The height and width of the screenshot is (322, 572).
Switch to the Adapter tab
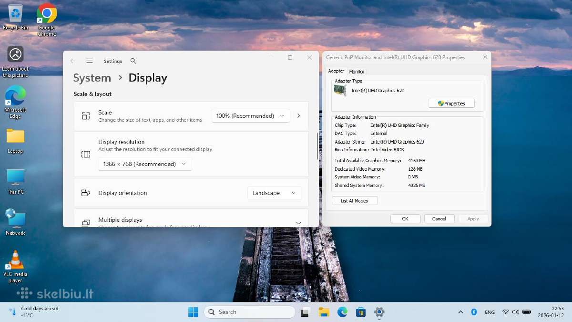point(336,71)
